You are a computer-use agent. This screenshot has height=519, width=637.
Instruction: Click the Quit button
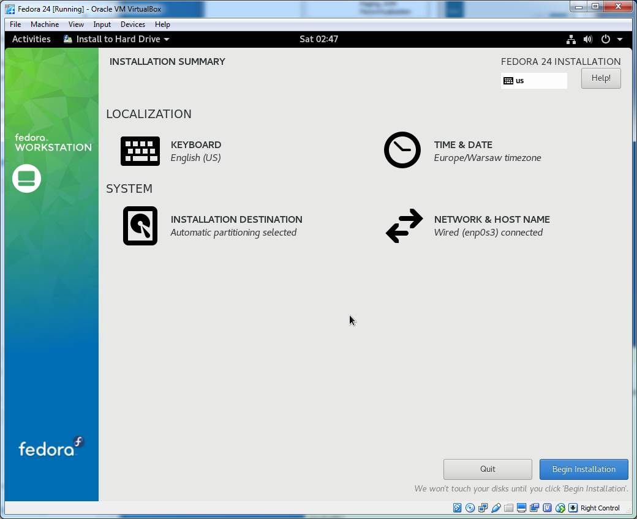point(488,469)
